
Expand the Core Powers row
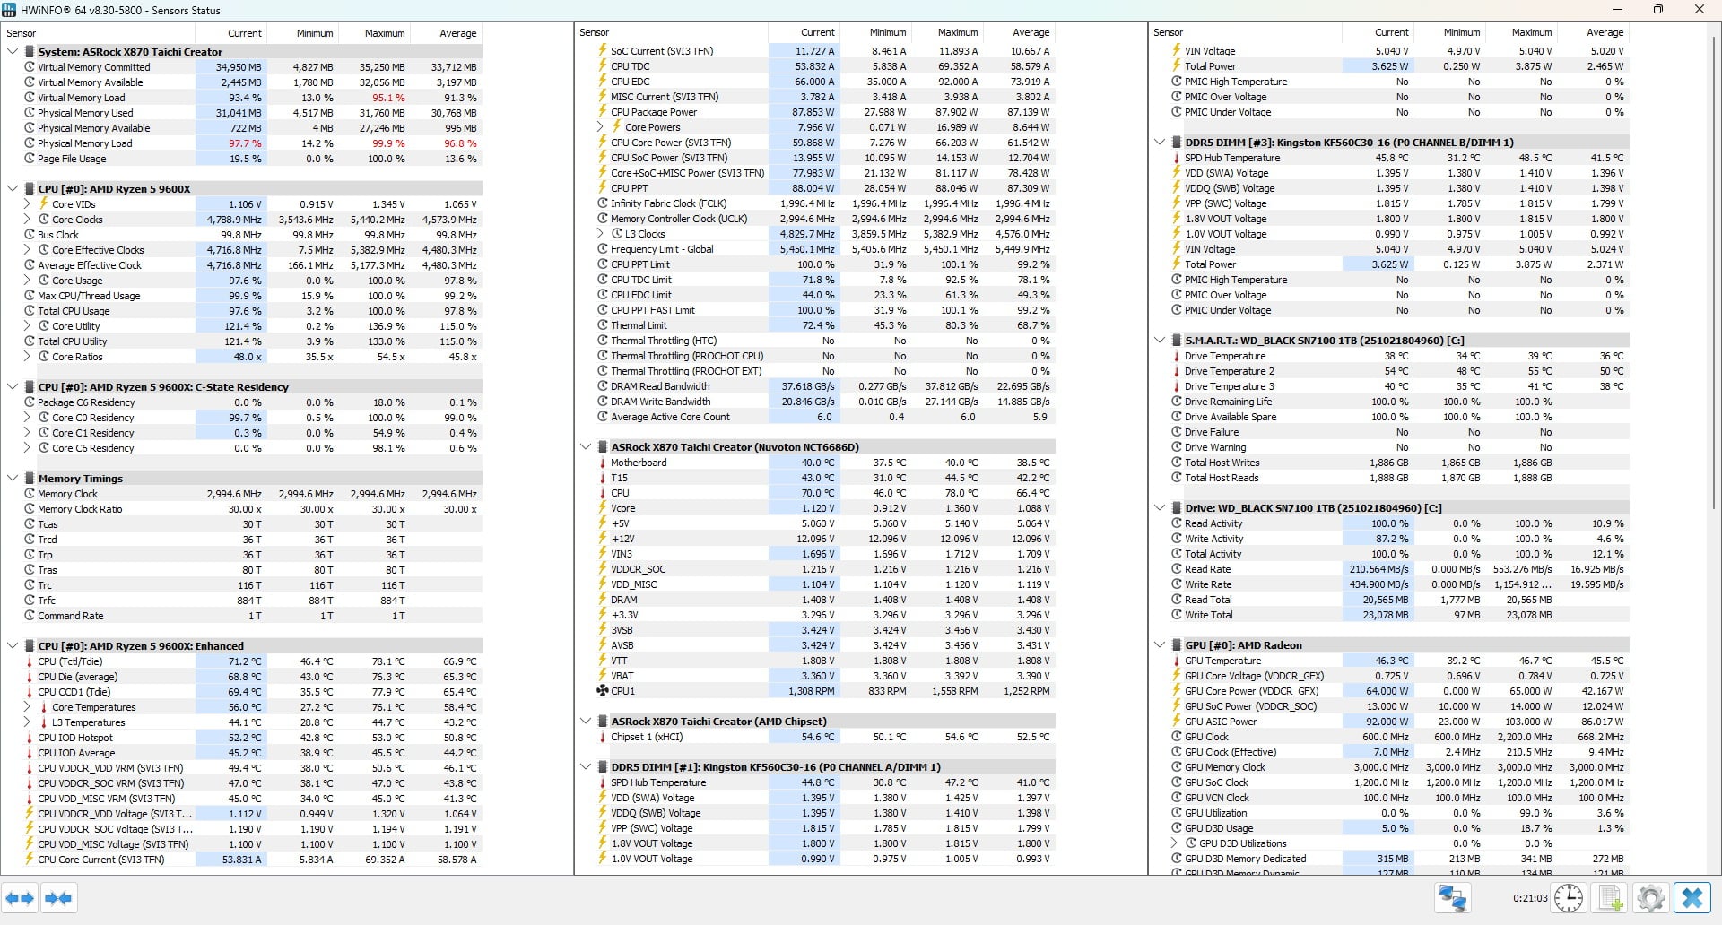click(x=600, y=127)
